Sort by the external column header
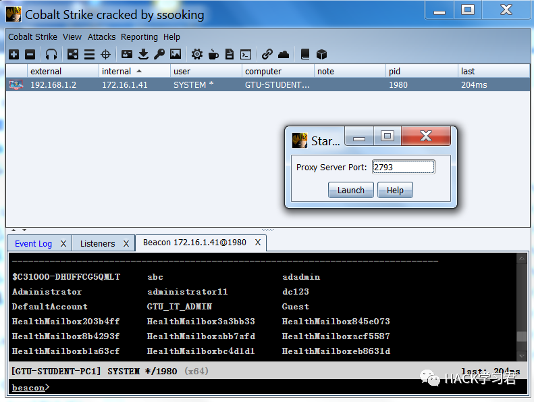Screen dimensions: 534x402 [63, 71]
